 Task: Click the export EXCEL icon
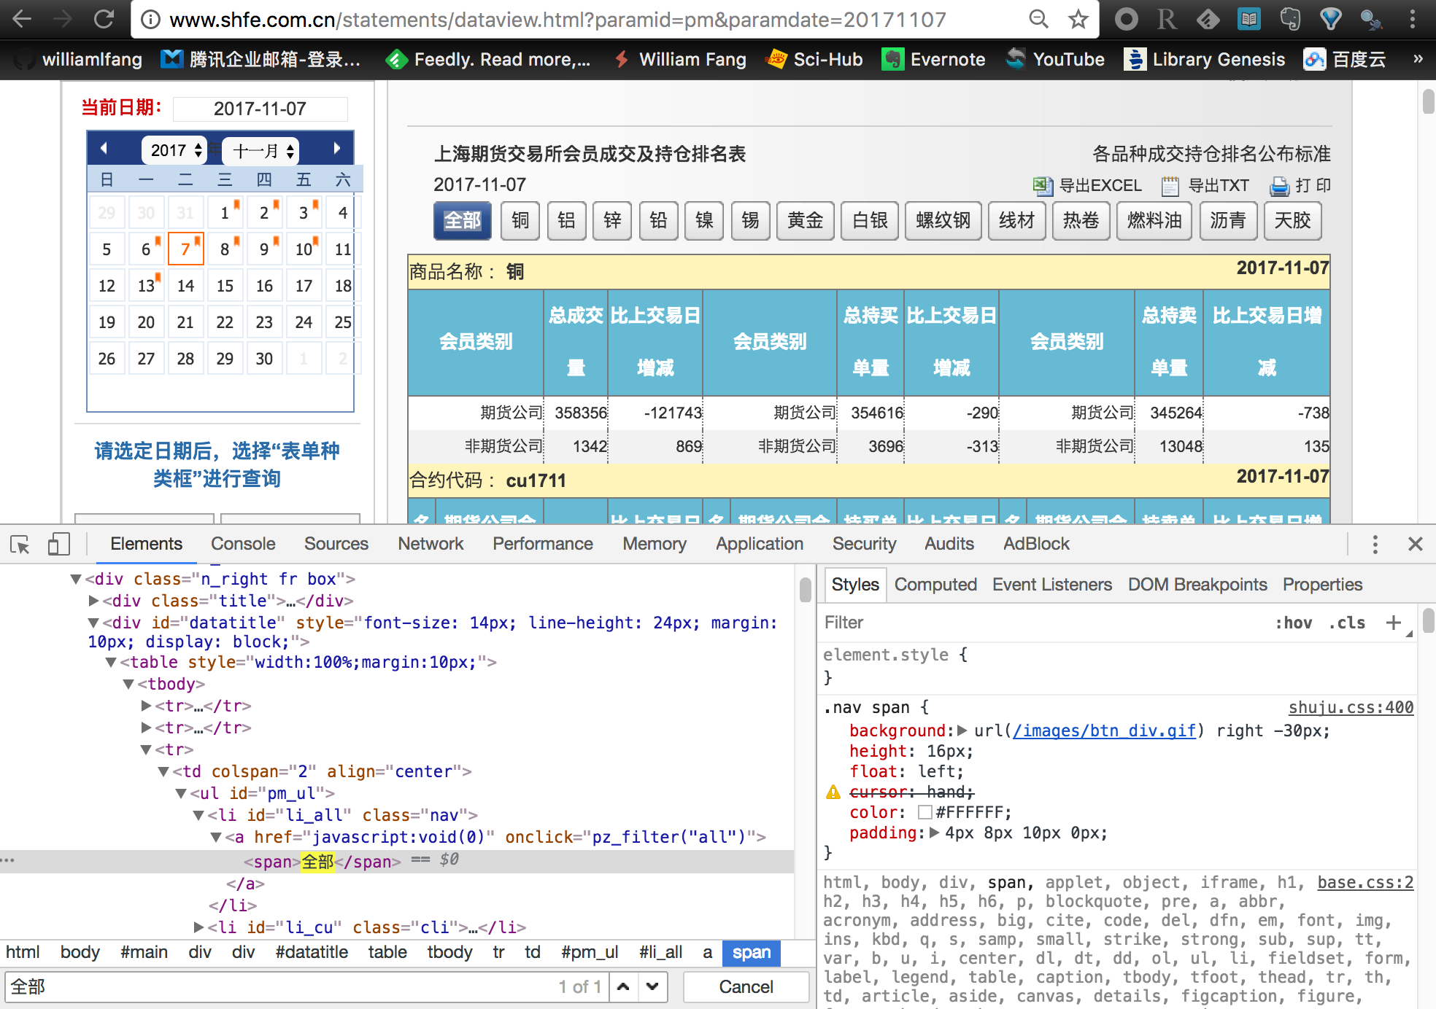(x=1043, y=186)
